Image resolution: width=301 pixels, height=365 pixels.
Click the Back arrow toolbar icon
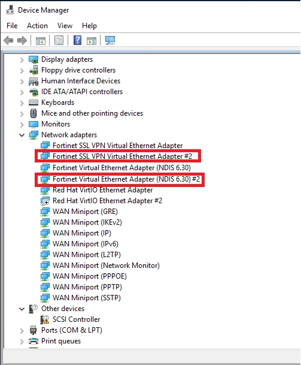click(8, 41)
